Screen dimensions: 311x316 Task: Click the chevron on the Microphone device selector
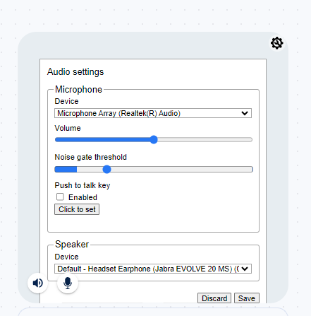(245, 113)
